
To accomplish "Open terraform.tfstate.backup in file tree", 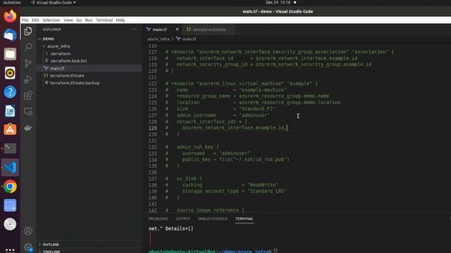I will [75, 83].
